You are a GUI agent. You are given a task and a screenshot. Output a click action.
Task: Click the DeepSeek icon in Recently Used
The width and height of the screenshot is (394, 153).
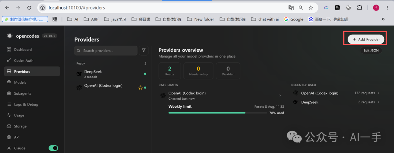point(296,102)
